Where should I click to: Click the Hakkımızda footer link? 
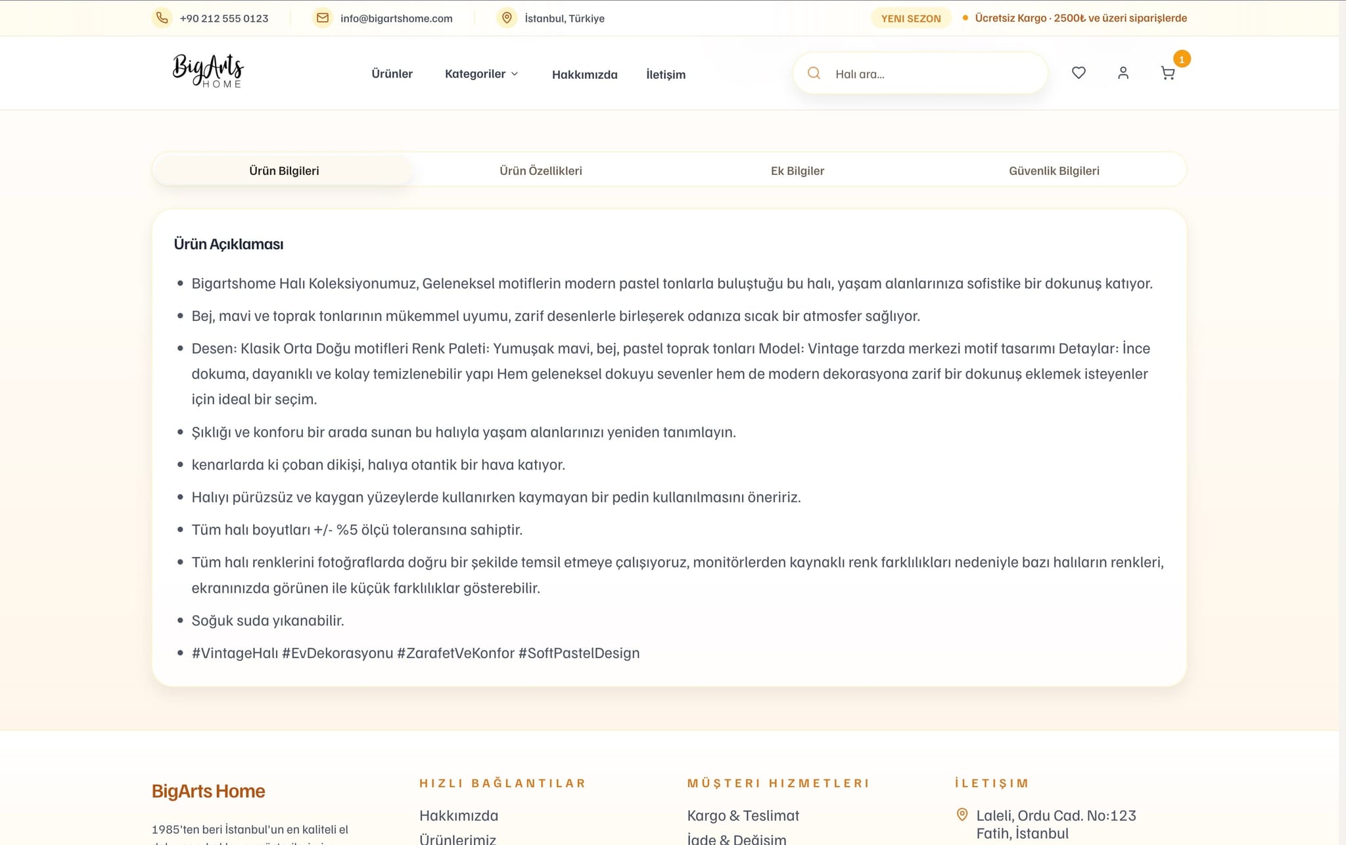459,815
